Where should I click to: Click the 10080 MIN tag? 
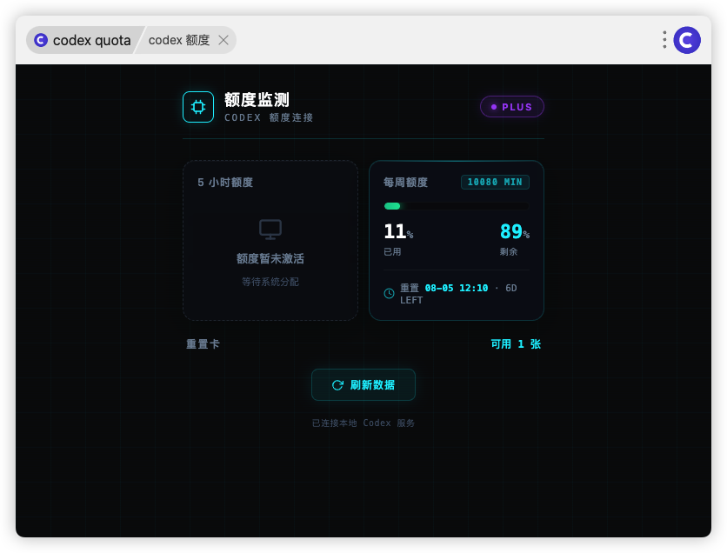(x=495, y=183)
